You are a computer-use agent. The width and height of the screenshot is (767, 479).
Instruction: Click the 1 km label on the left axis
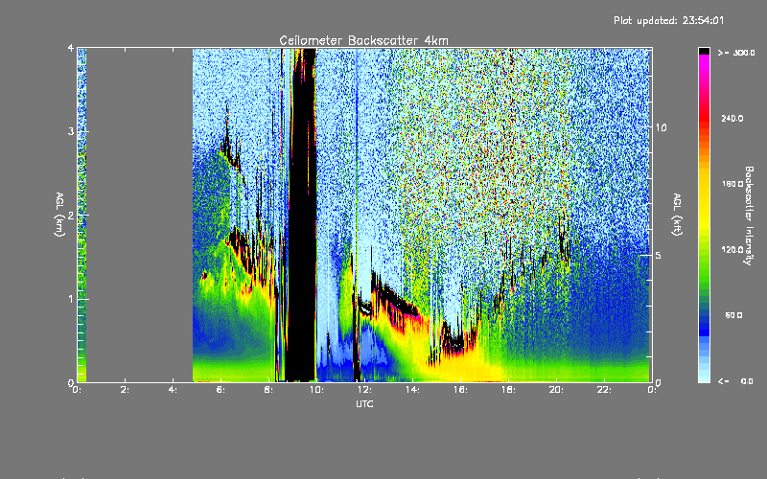pos(71,299)
